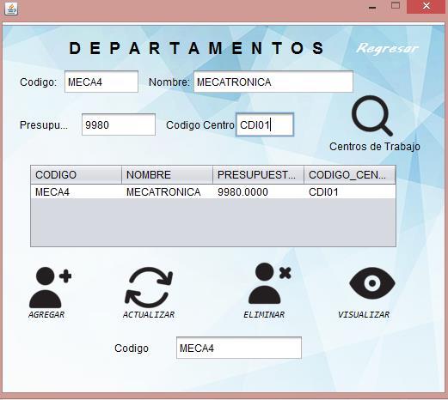Focus the Presupuesto field showing 9980

[119, 124]
